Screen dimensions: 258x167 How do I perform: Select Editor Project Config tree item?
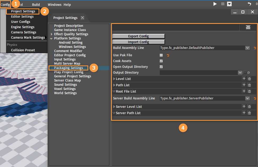pos(70,55)
